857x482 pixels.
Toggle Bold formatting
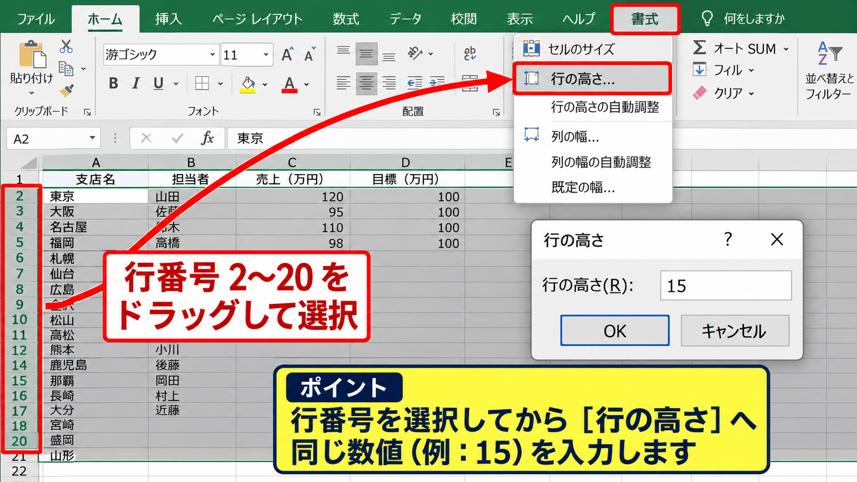[113, 83]
